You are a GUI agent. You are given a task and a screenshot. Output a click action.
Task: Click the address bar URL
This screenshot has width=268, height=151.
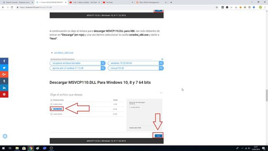click(x=36, y=8)
